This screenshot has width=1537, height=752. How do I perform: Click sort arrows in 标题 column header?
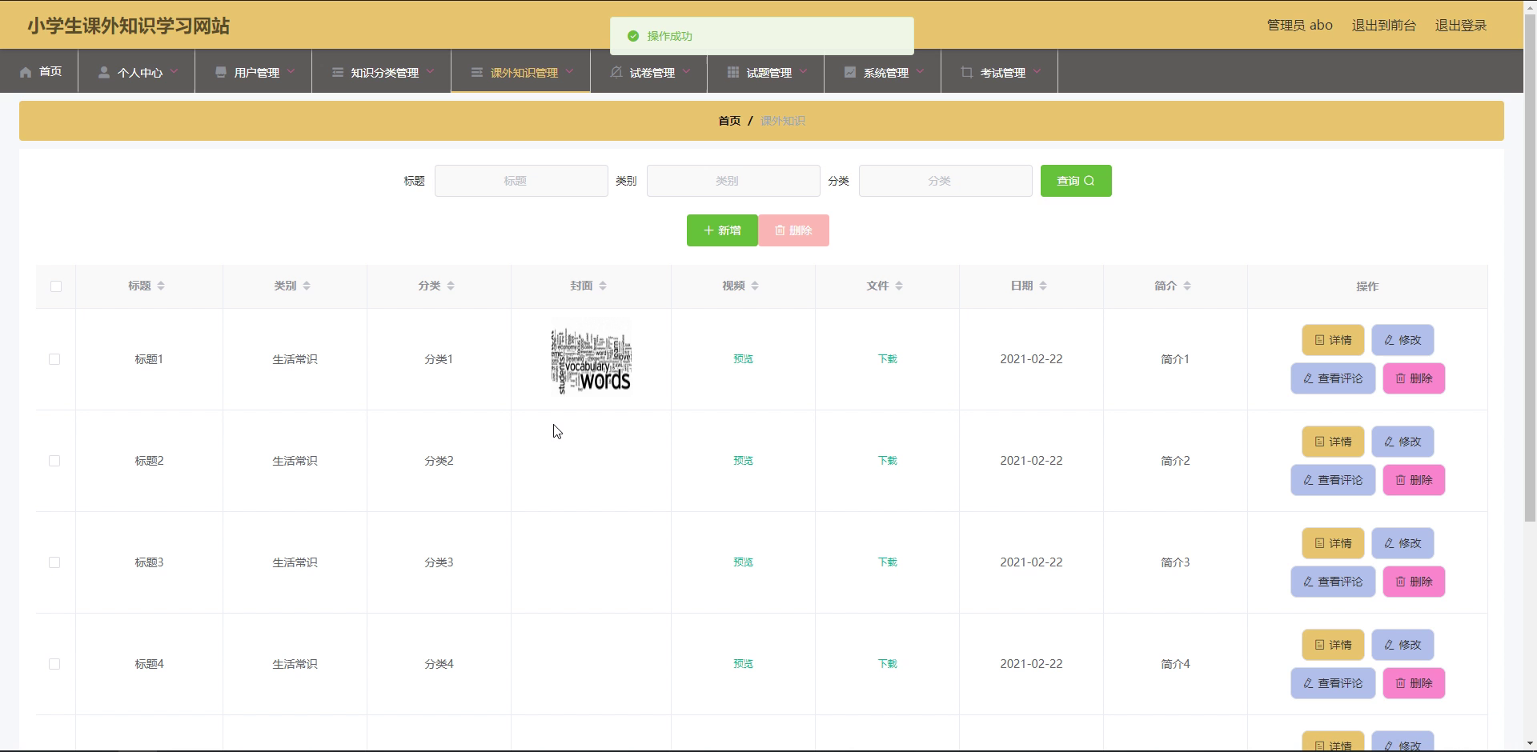pos(161,286)
